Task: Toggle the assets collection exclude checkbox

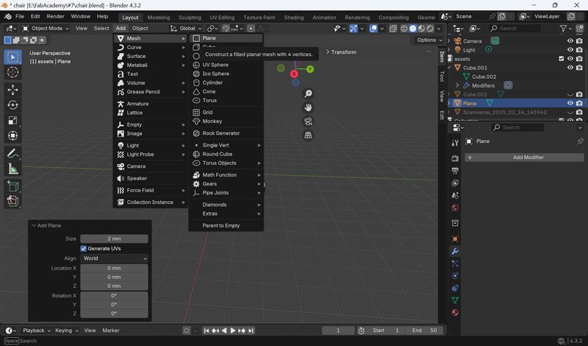Action: [561, 59]
